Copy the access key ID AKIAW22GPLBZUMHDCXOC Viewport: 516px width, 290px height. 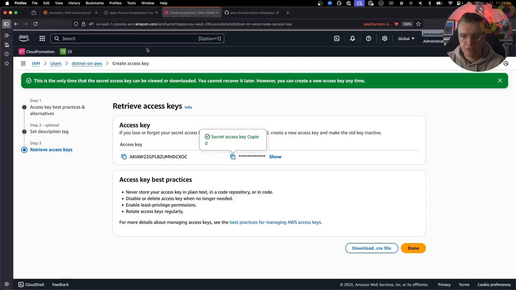[x=124, y=157]
